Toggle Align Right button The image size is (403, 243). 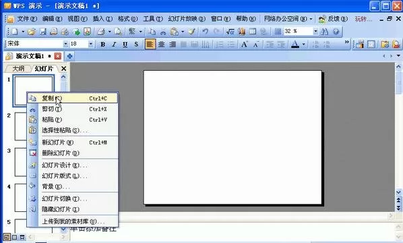(x=173, y=45)
